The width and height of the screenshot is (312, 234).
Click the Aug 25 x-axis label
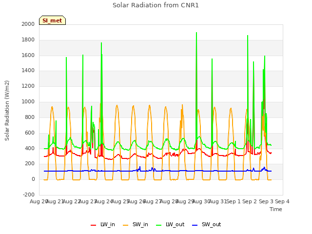pyautogui.click(x=120, y=201)
